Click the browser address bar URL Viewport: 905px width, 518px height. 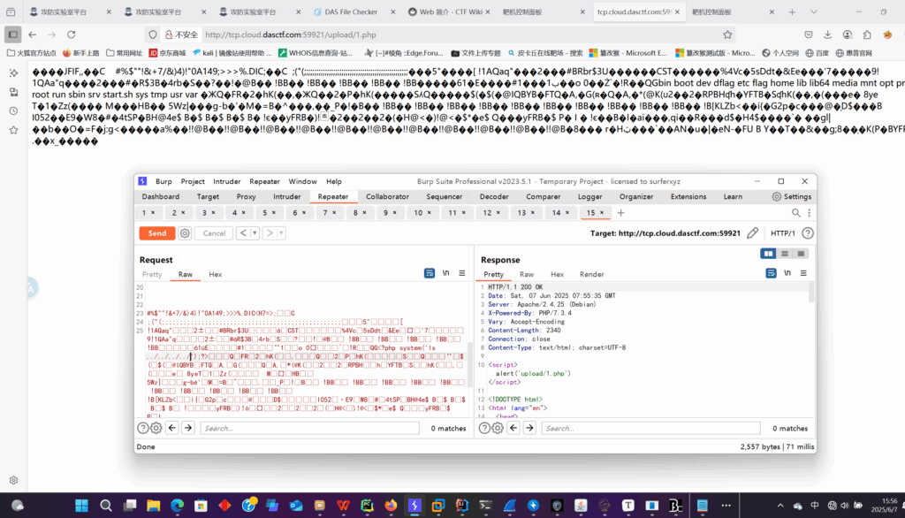click(x=290, y=34)
